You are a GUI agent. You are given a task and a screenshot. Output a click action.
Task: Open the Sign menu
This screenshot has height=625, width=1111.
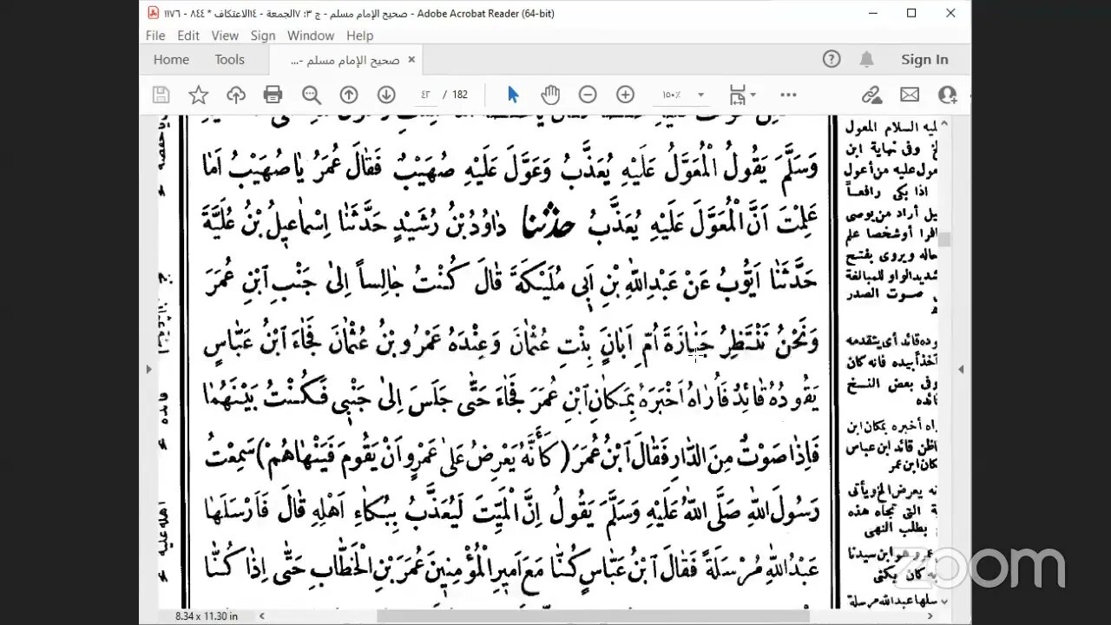coord(263,36)
